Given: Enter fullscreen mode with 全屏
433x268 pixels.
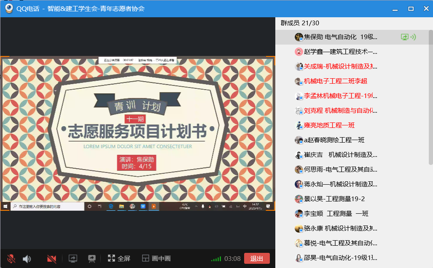Looking at the screenshot, I should pos(119,258).
